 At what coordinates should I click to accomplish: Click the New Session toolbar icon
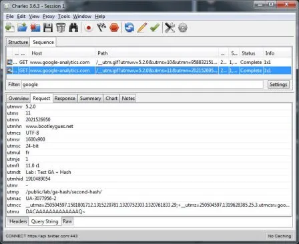[x=10, y=28]
